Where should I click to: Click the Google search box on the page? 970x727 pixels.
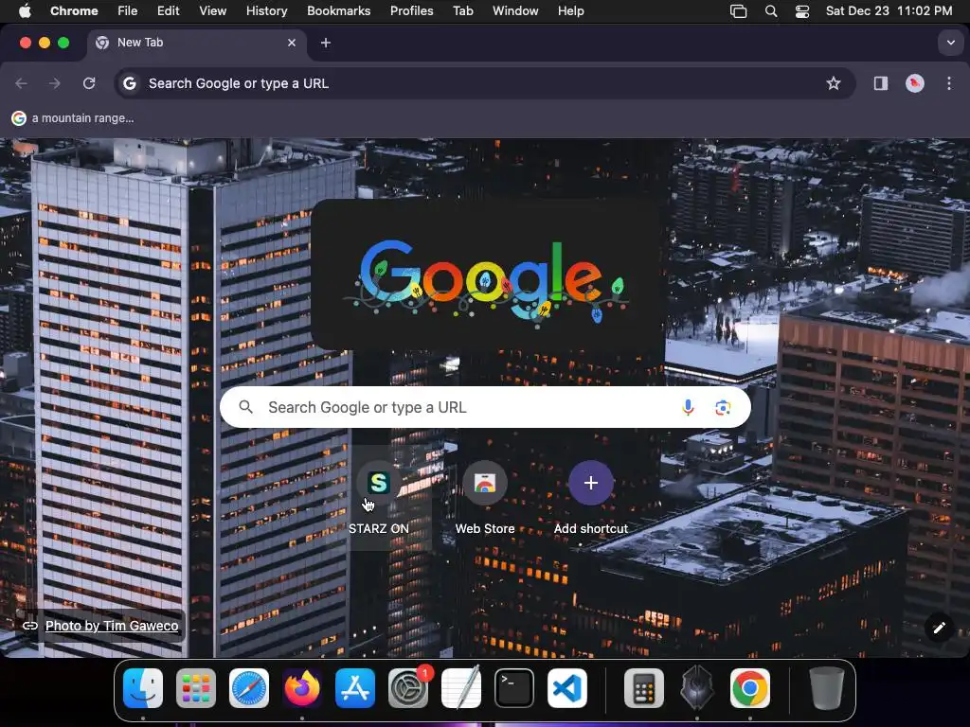click(485, 407)
